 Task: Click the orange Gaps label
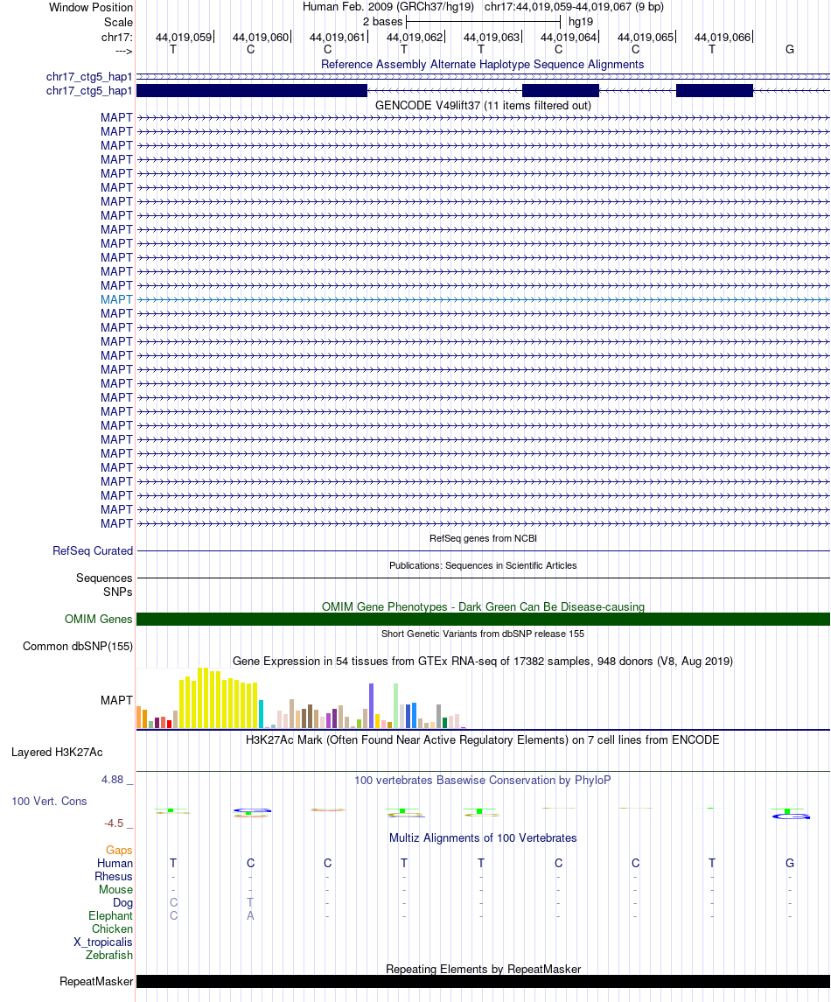click(x=120, y=851)
